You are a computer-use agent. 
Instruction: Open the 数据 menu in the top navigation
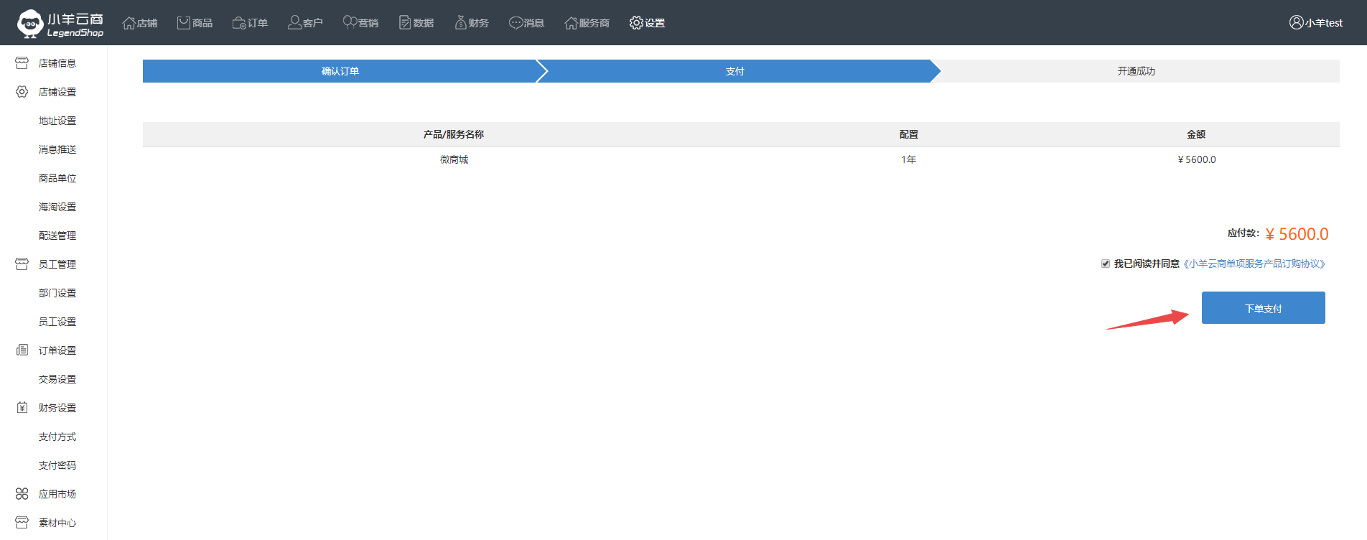point(416,23)
